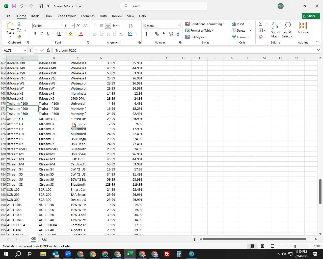Expand Conditional Formatting menu
Viewport: 323px width, 259px height.
(205, 24)
